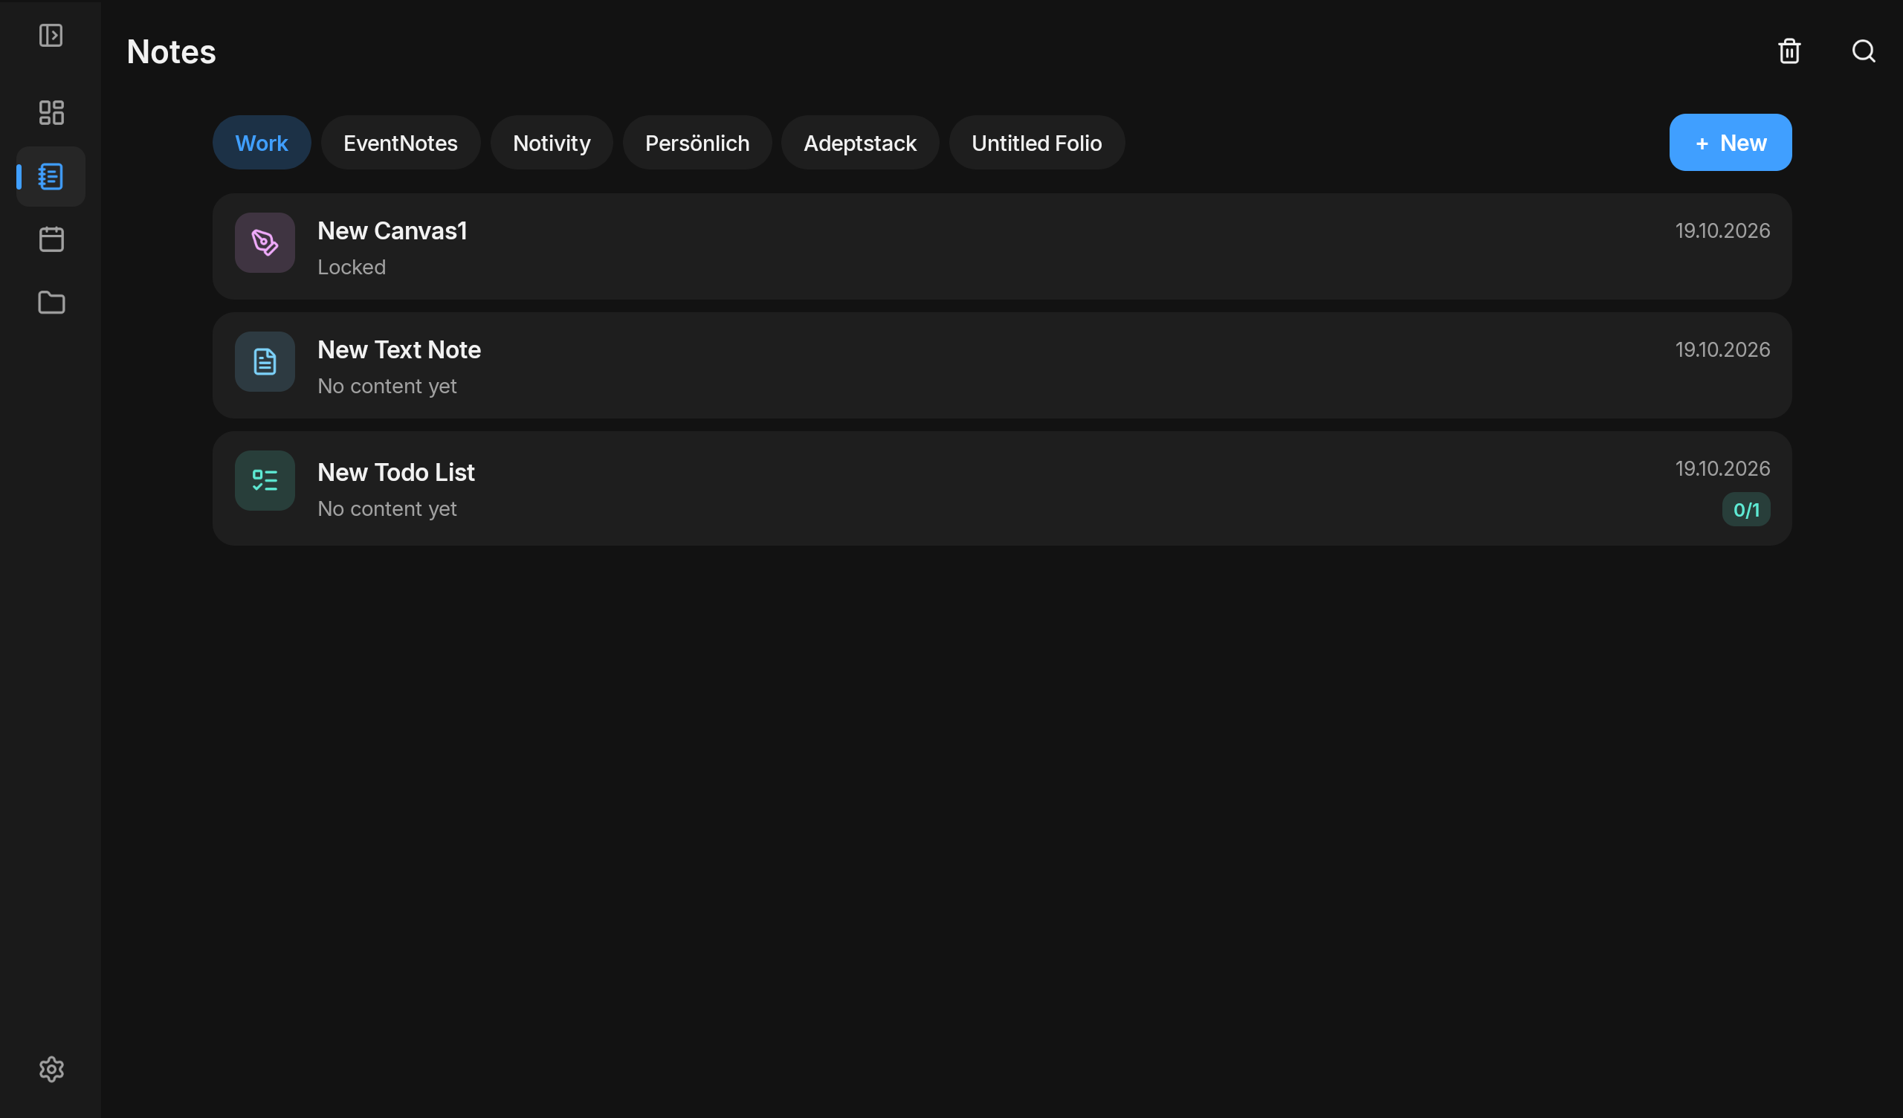Create a note with the + New button
Image resolution: width=1903 pixels, height=1118 pixels.
1730,143
